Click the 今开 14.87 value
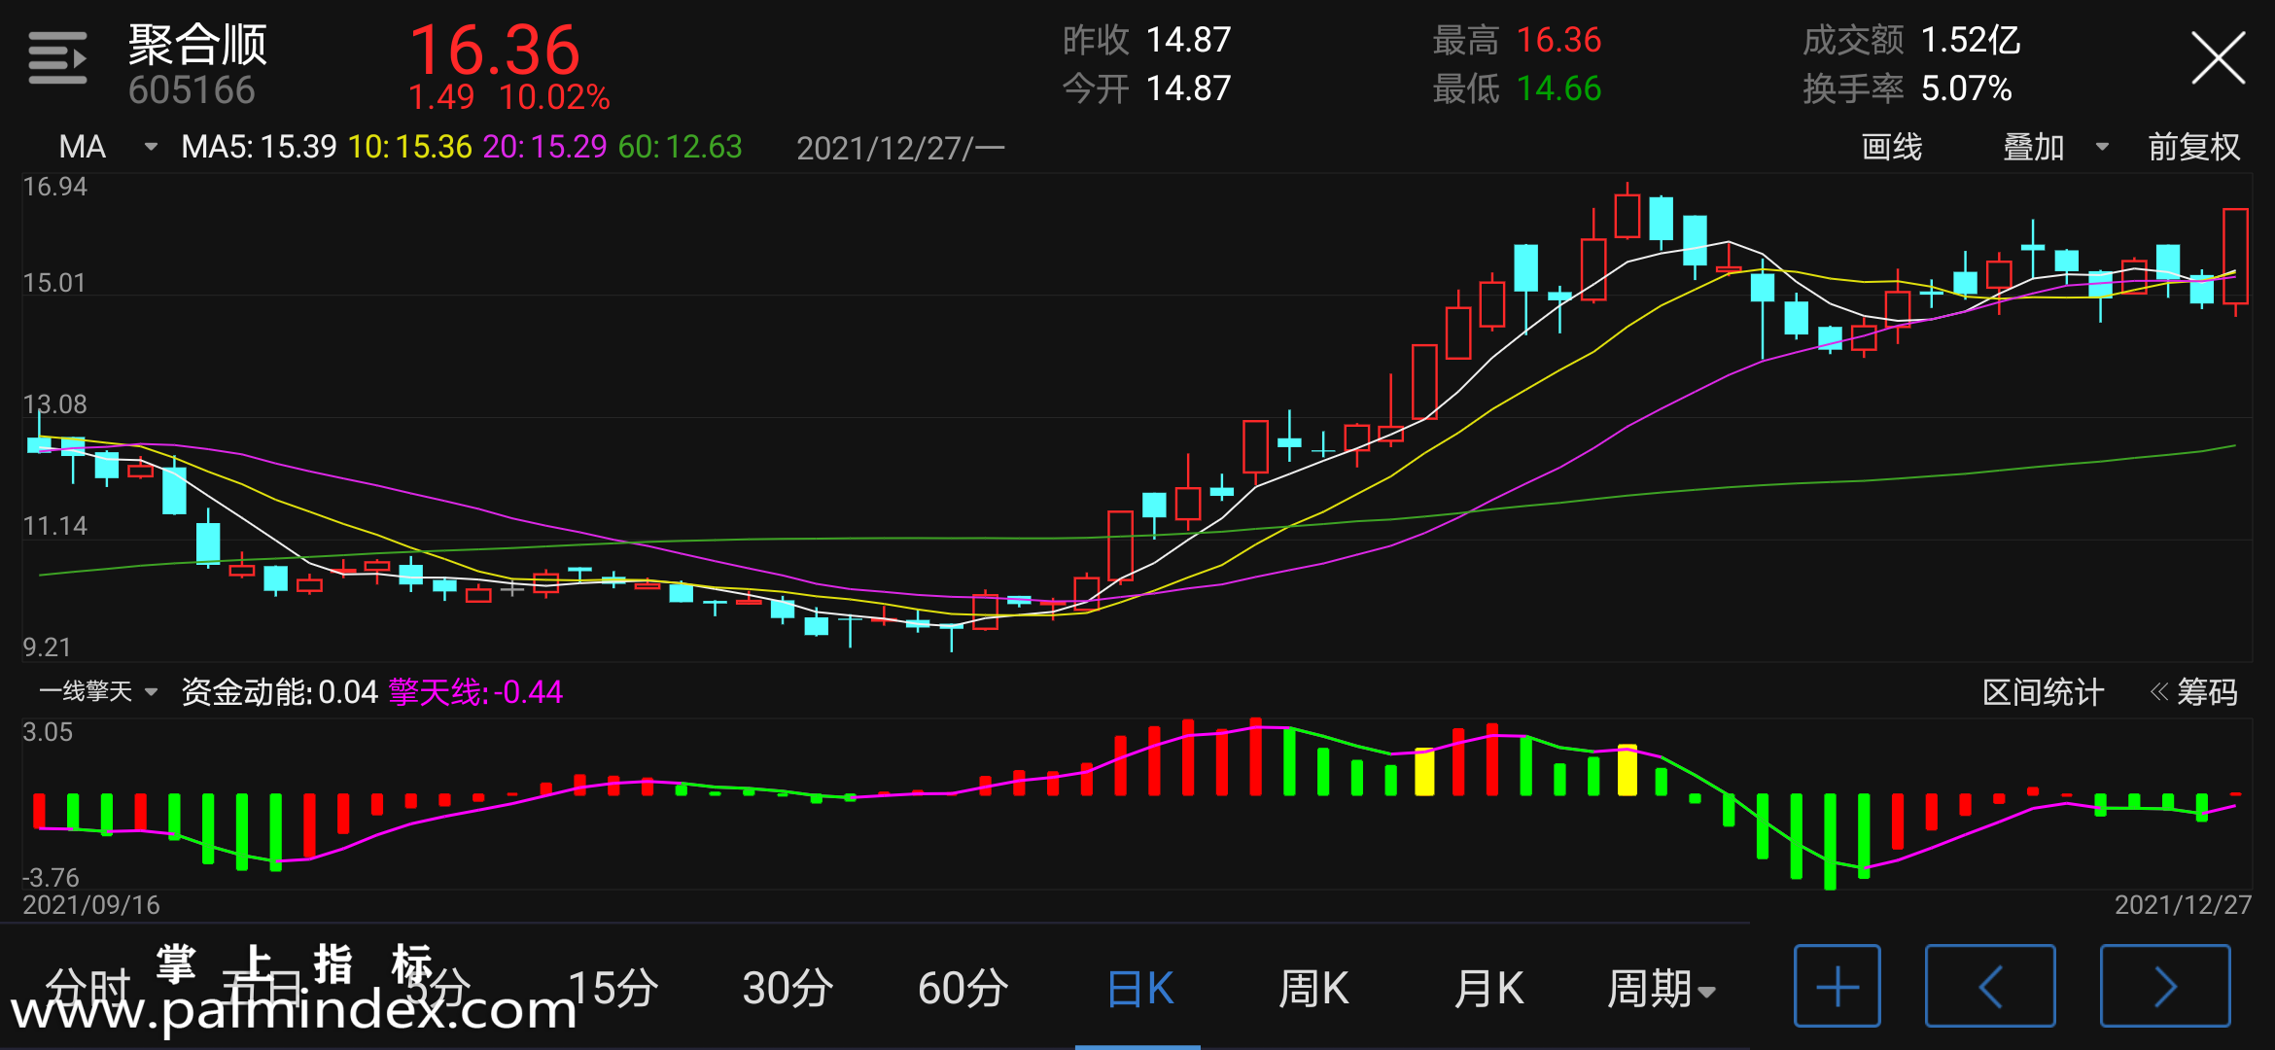Image resolution: width=2275 pixels, height=1050 pixels. coord(1188,88)
